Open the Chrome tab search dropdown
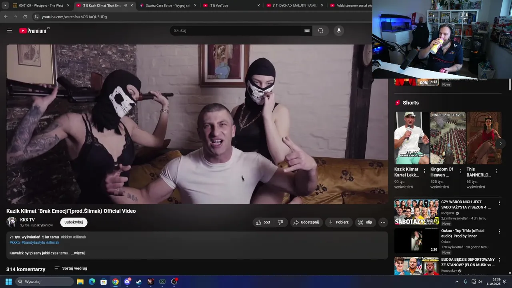The height and width of the screenshot is (288, 512). click(x=5, y=6)
